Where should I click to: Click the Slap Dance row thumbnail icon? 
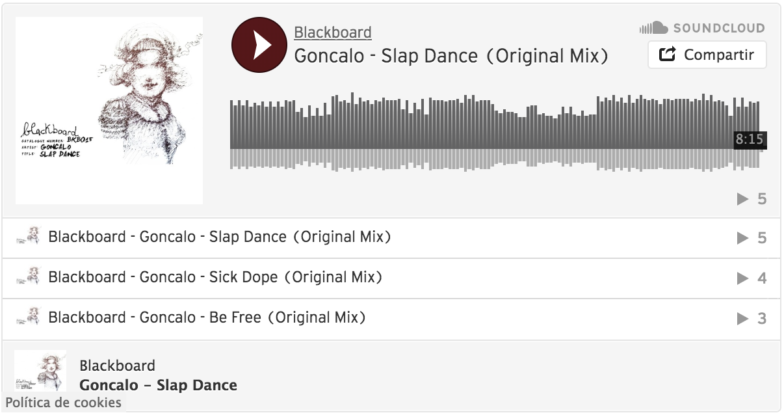(28, 237)
